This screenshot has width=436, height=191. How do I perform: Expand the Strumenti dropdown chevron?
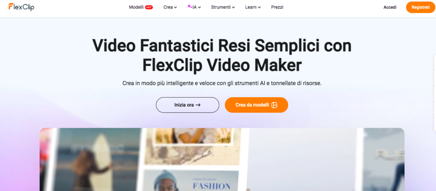click(x=233, y=8)
